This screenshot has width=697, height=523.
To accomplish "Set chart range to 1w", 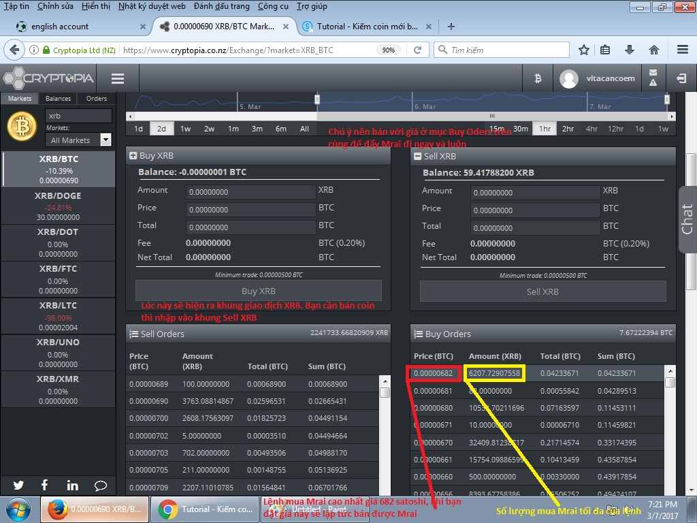I will point(185,129).
